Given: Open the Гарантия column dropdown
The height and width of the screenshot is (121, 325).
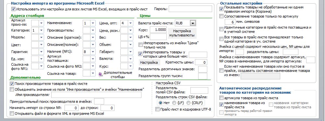Looking at the screenshot, I should (41, 52).
